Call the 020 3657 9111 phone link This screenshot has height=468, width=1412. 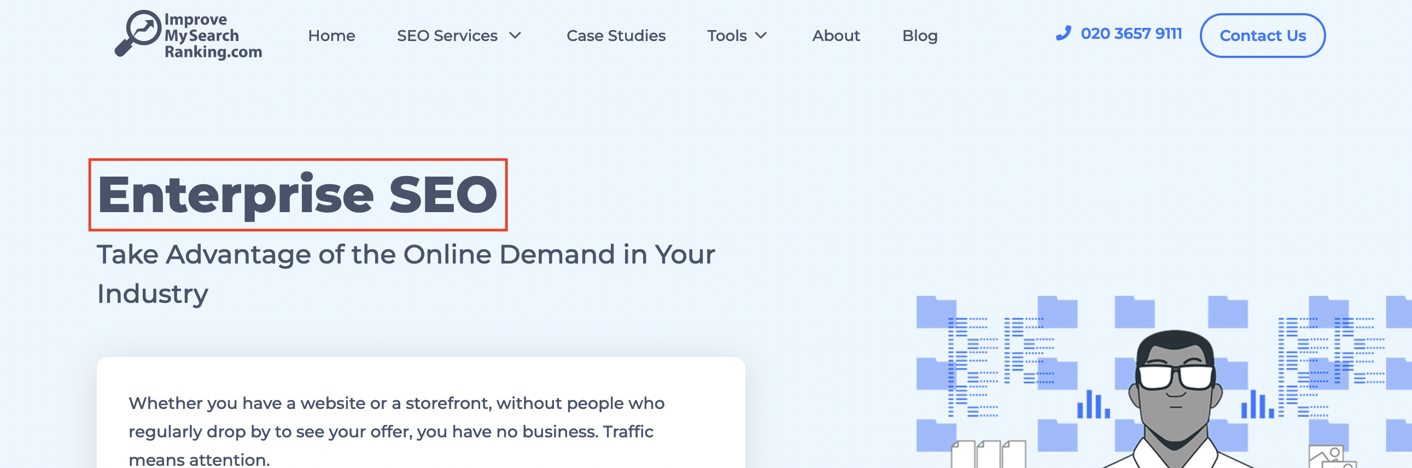(x=1131, y=34)
